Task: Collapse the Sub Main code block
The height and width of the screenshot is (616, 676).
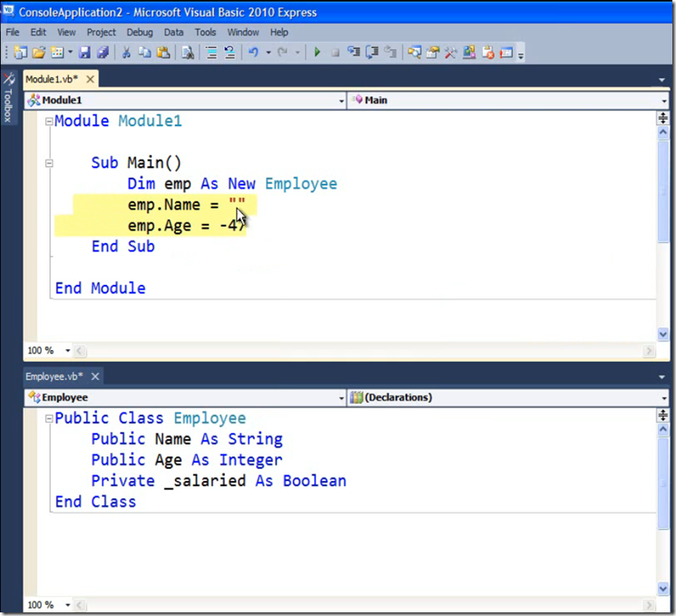Action: pyautogui.click(x=49, y=163)
